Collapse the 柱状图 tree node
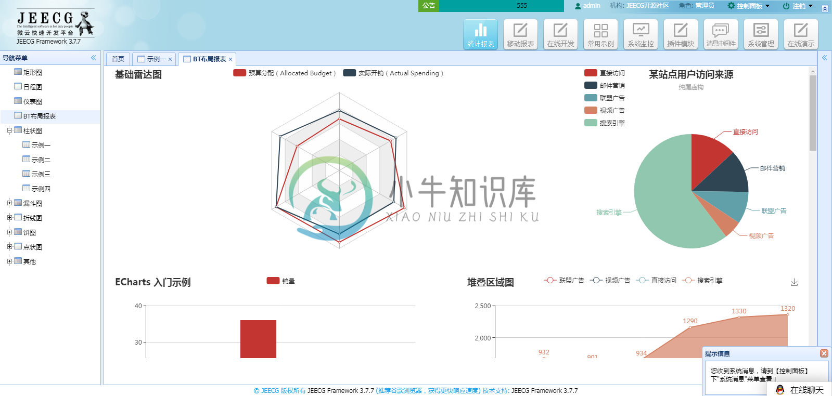 [9, 130]
